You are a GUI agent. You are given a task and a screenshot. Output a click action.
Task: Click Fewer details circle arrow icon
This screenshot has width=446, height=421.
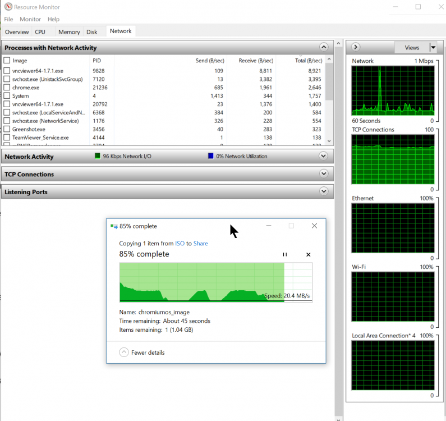[x=124, y=353]
